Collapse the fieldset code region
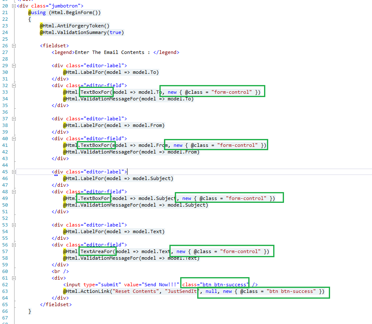 point(14,46)
